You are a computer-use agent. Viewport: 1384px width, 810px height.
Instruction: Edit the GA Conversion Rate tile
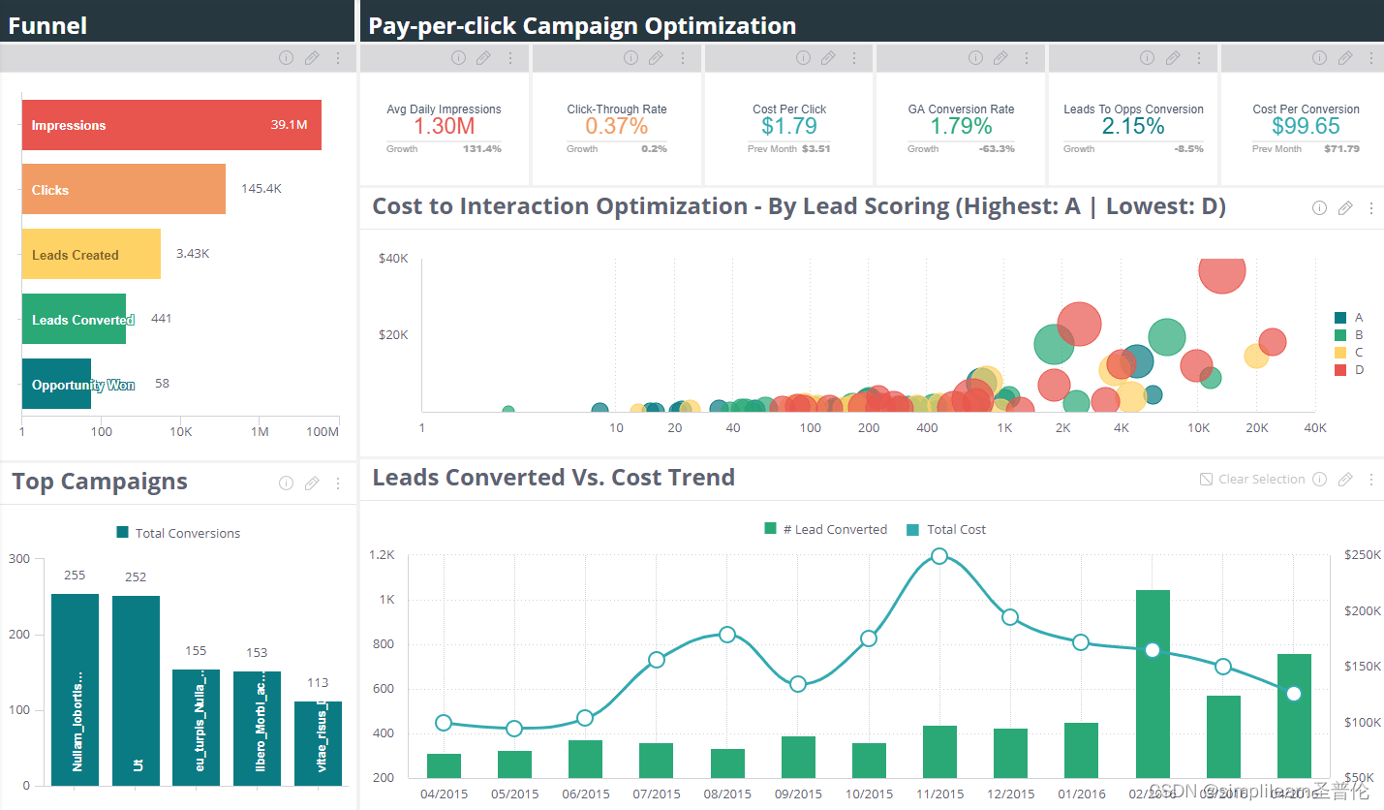[1000, 58]
